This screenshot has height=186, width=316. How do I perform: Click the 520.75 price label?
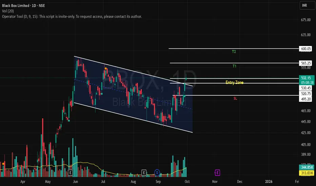[x=305, y=93]
